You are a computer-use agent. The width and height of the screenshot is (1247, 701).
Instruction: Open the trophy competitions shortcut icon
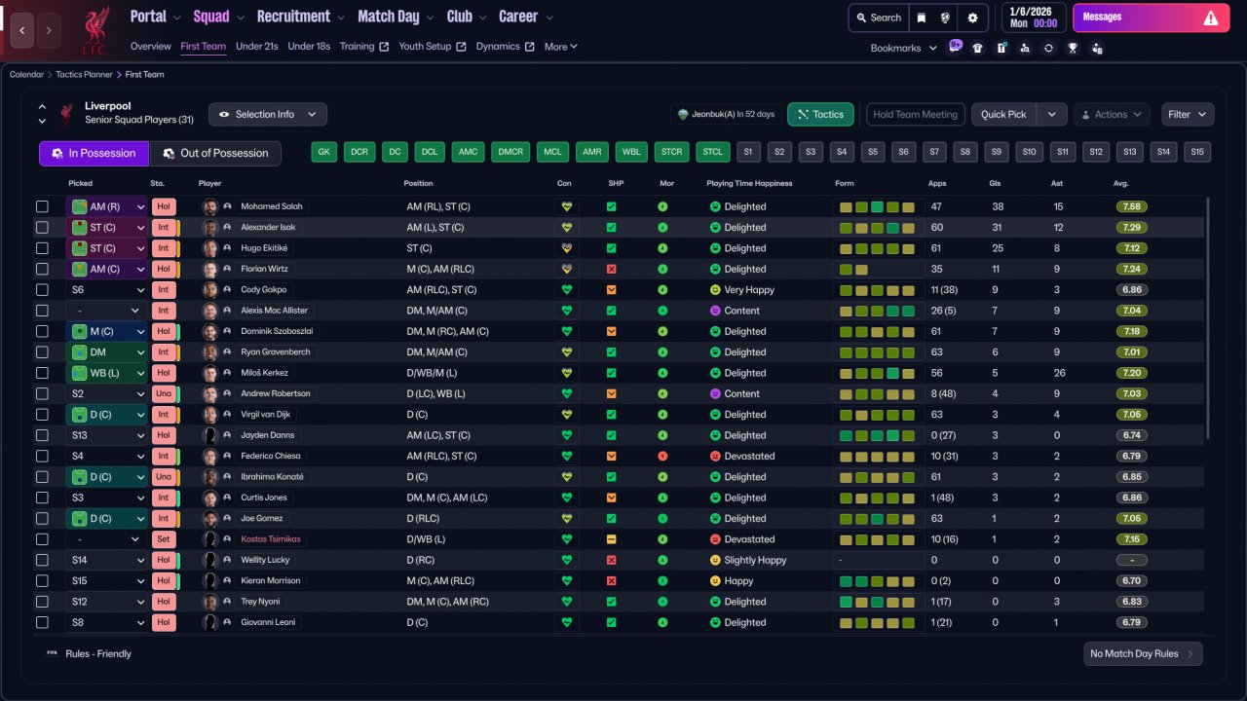1073,48
